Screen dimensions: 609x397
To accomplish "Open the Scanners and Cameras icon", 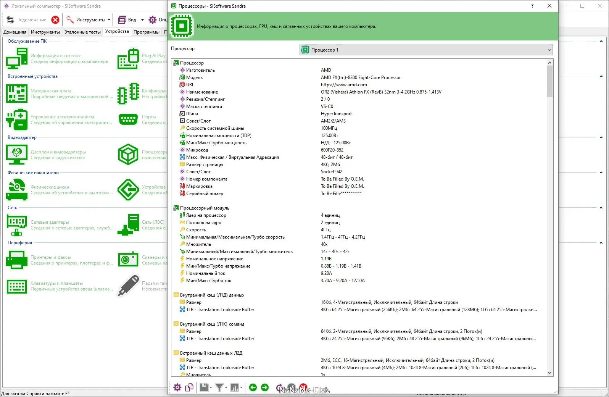I will click(x=128, y=260).
